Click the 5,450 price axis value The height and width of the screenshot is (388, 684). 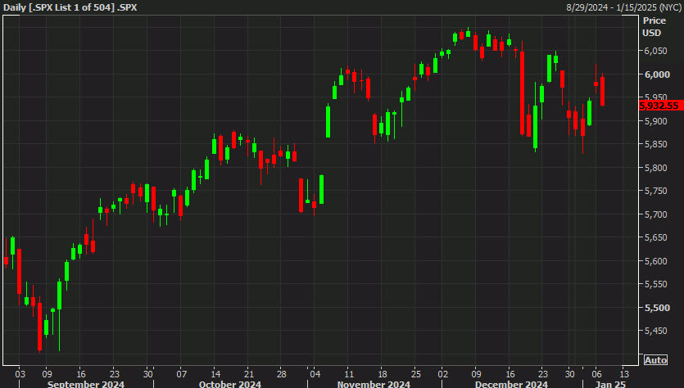pos(655,331)
